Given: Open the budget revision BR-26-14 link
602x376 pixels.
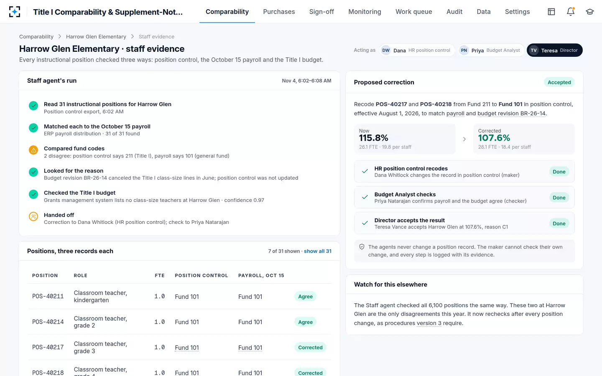Looking at the screenshot, I should coord(511,113).
